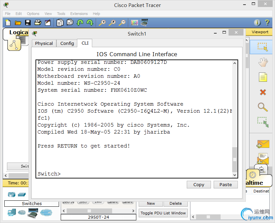The height and width of the screenshot is (223, 275).
Task: Click the Viewport button
Action: point(260,32)
